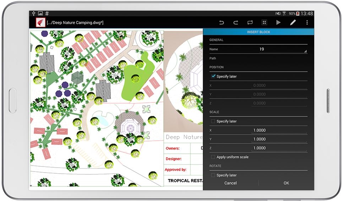This screenshot has height=202, width=343.
Task: Tap the play triangle icon
Action: pyautogui.click(x=278, y=23)
